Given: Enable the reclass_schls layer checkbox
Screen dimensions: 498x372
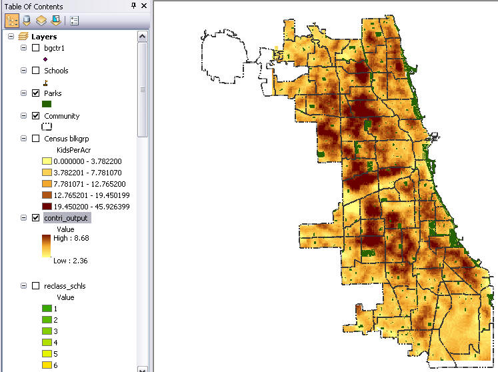Looking at the screenshot, I should tap(36, 286).
